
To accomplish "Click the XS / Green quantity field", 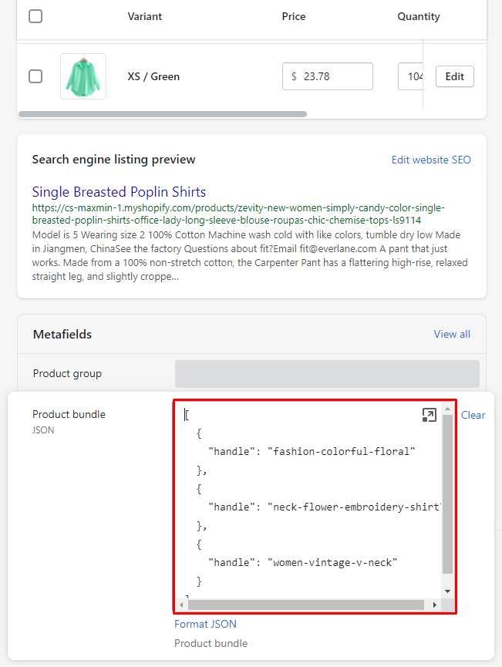I will point(413,76).
